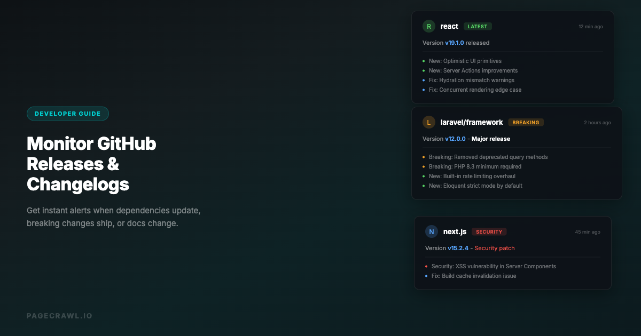Screen dimensions: 641x336
Task: Click the '12 min ago' timestamp
Action: pyautogui.click(x=590, y=26)
